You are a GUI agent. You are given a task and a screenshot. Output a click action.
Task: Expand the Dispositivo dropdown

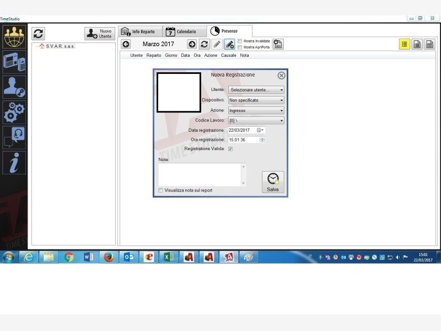[x=256, y=100]
